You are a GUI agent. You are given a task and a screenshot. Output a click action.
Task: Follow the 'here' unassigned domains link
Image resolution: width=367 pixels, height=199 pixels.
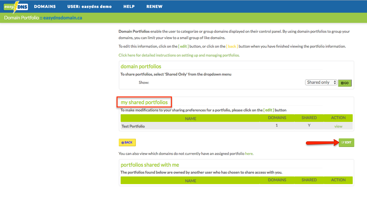point(249,154)
